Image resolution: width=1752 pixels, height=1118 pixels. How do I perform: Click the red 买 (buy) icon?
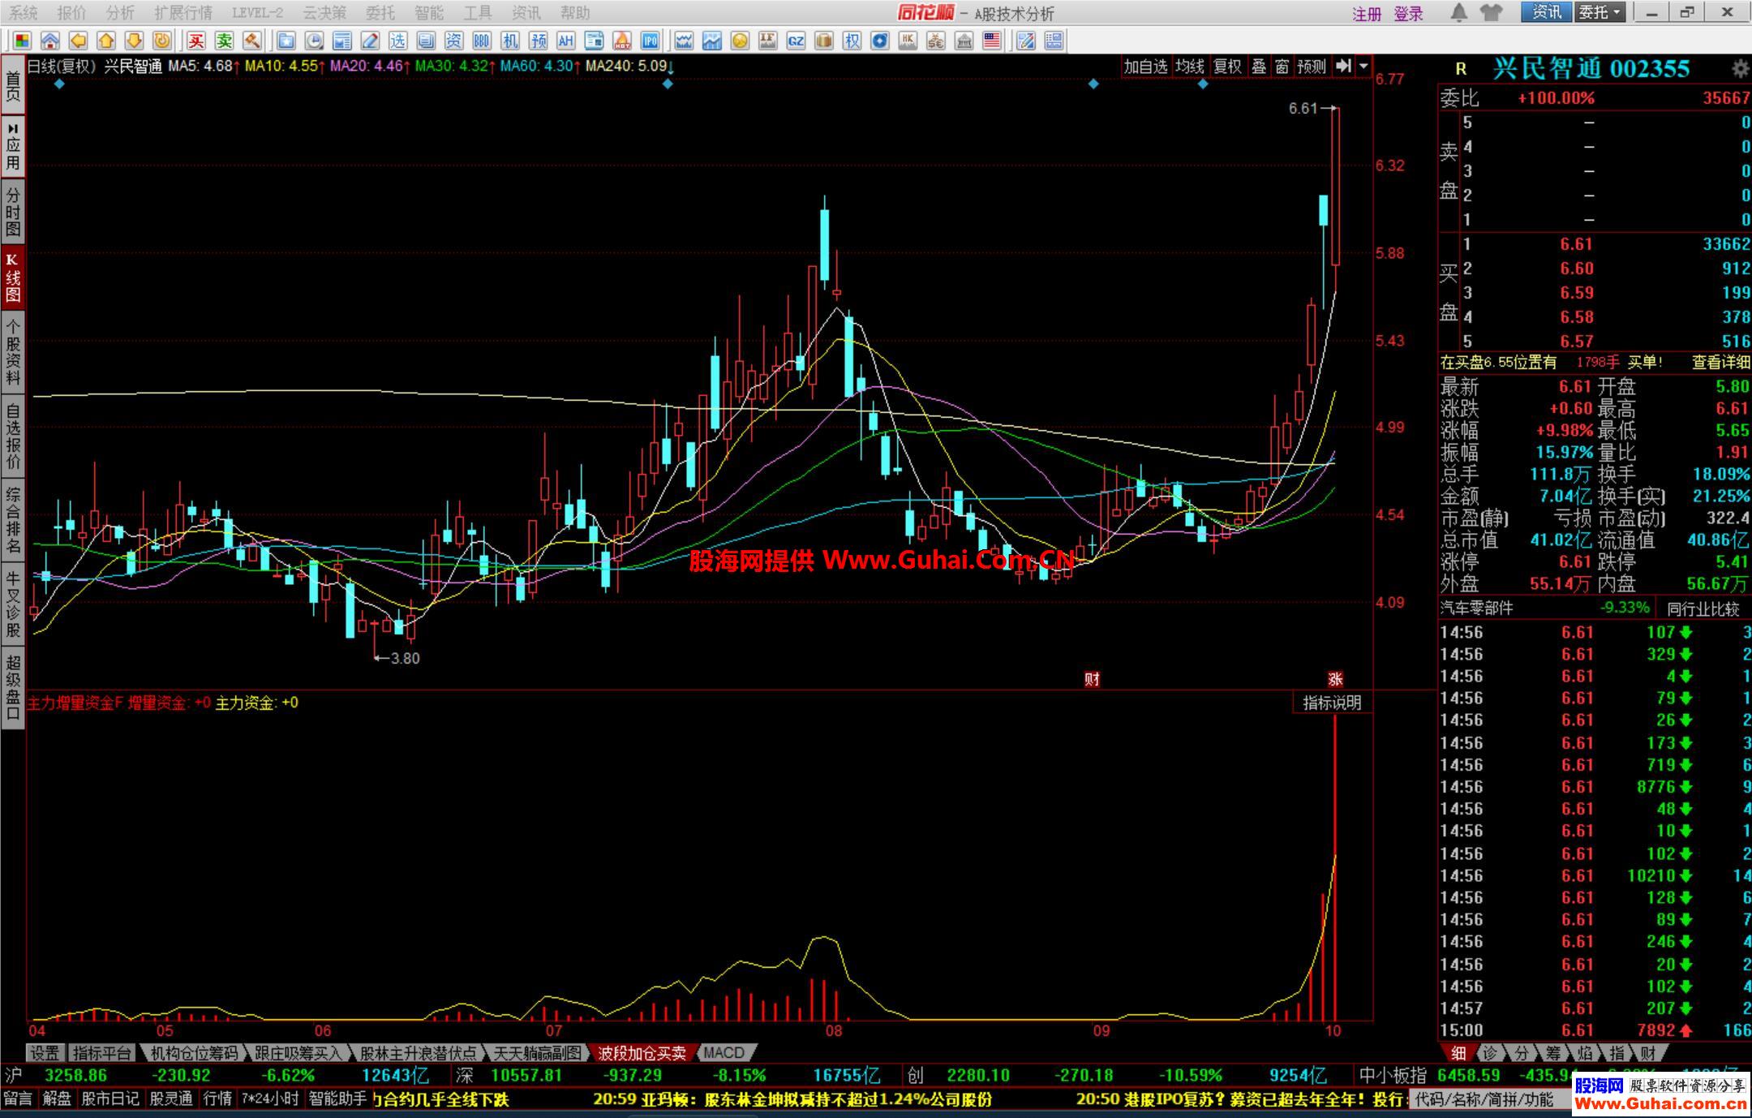pyautogui.click(x=195, y=41)
